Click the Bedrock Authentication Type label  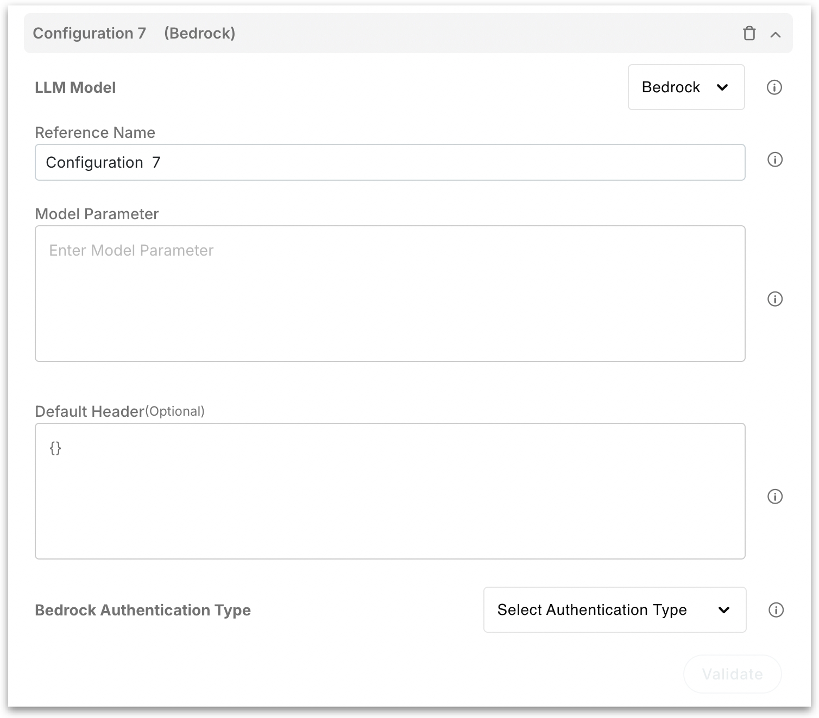[143, 611]
